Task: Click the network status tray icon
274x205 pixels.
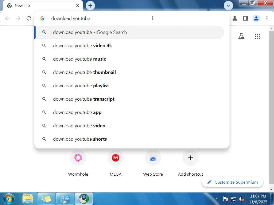Action: coord(233,199)
